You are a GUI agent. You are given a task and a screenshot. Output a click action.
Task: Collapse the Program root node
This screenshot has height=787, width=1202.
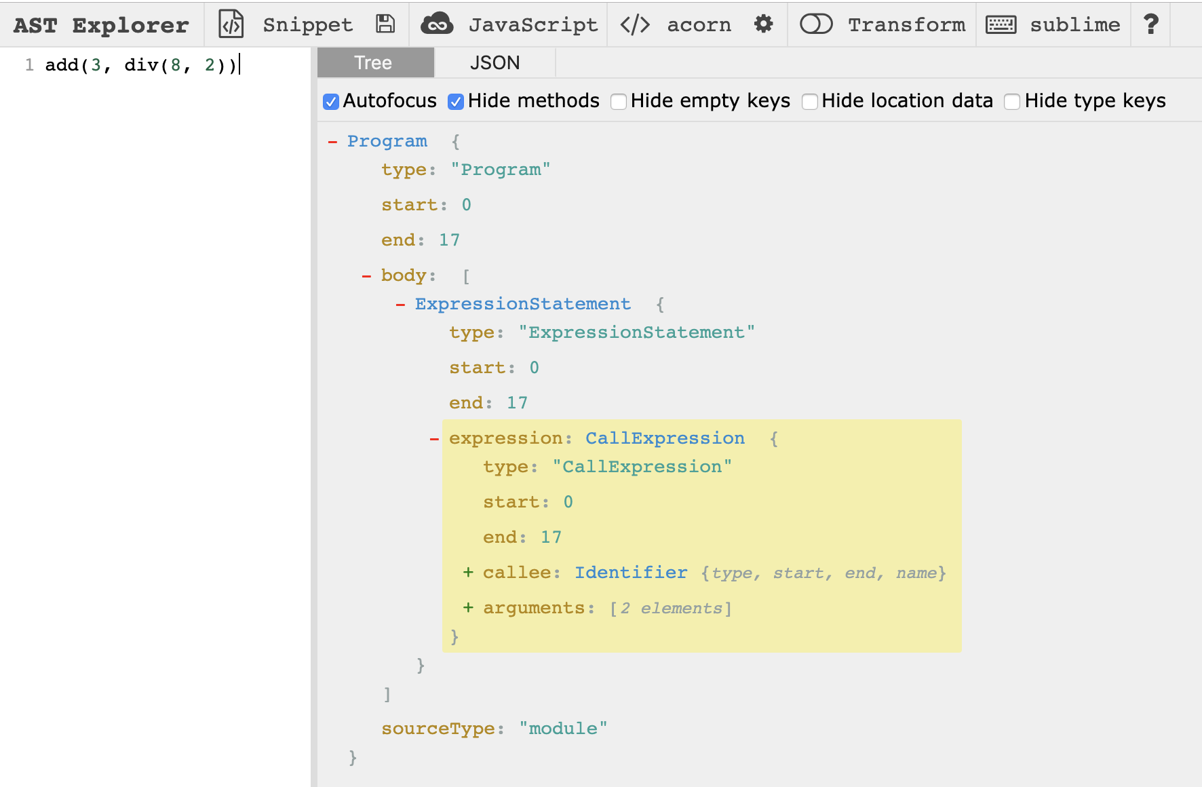(332, 141)
